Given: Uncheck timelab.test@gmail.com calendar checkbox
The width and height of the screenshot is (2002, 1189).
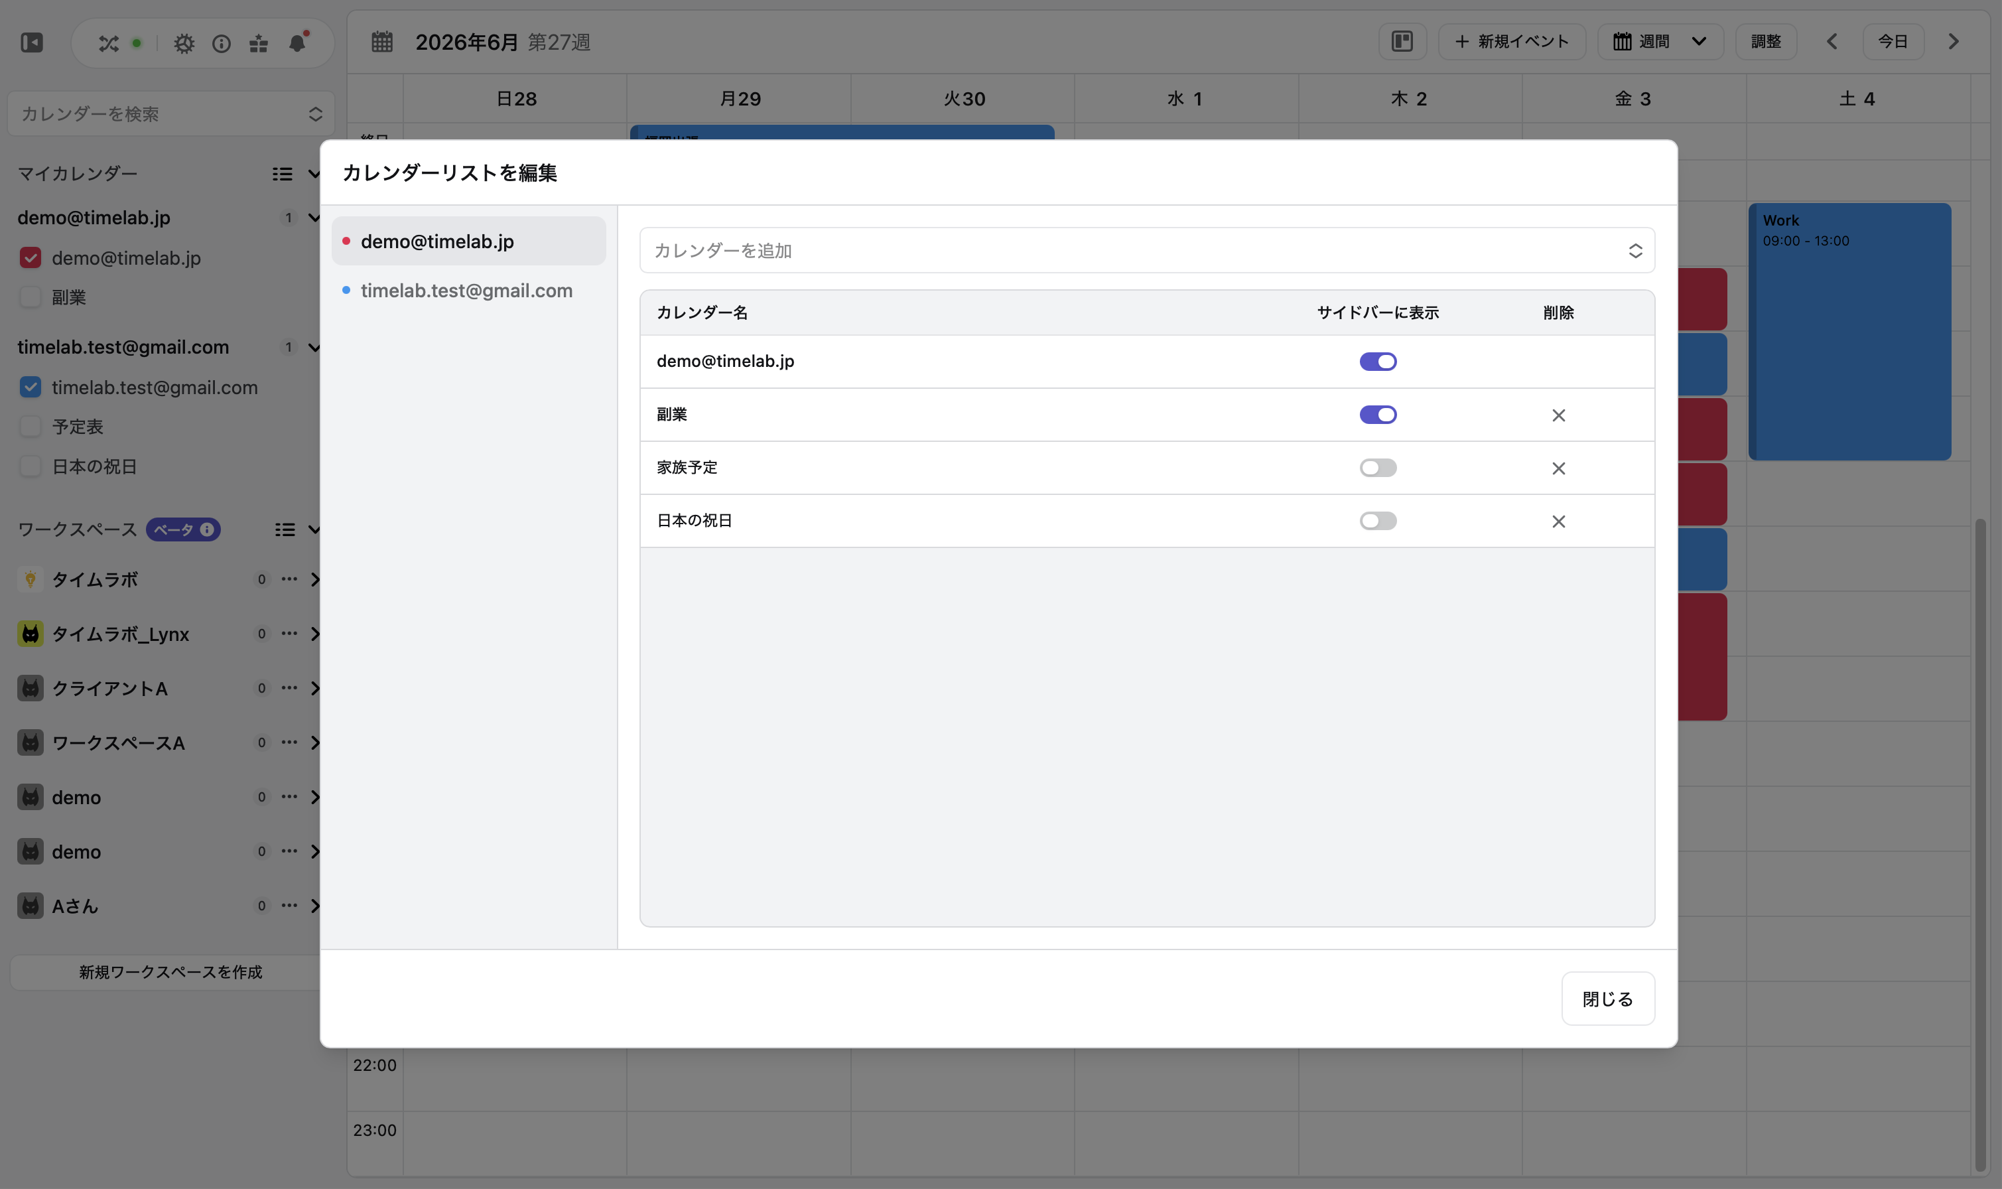Looking at the screenshot, I should click(31, 387).
